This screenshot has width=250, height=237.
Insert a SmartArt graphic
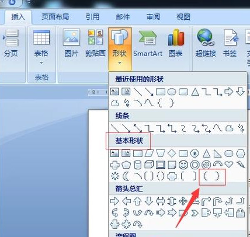tap(148, 43)
